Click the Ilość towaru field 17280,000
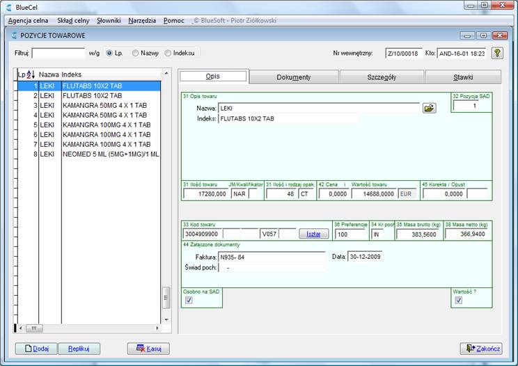Viewport: 518px width, 366px height. 206,193
